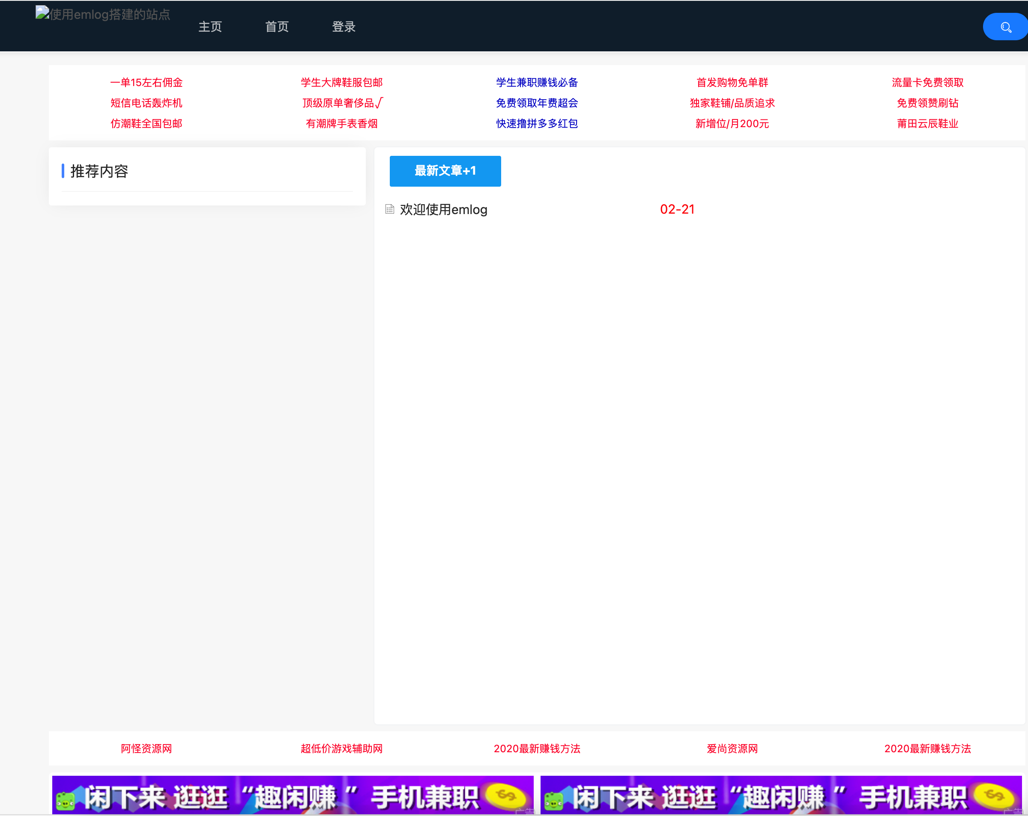Open the 顶级原单奢侈品√ link
Screen dimensions: 1028x816
click(342, 103)
